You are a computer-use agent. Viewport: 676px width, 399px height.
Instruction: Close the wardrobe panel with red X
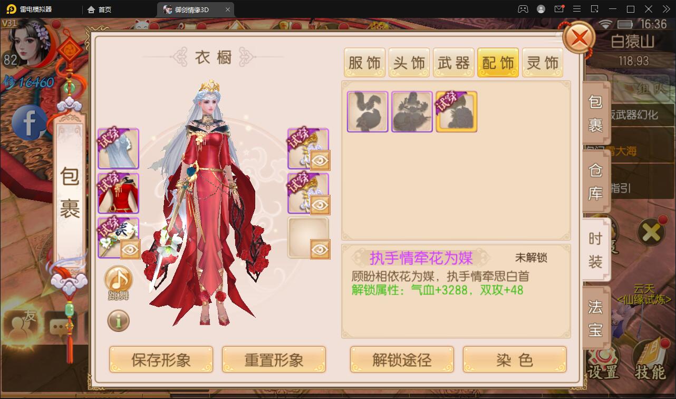pos(579,37)
